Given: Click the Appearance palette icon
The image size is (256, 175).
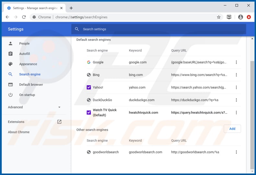Looking at the screenshot, I should 10,64.
